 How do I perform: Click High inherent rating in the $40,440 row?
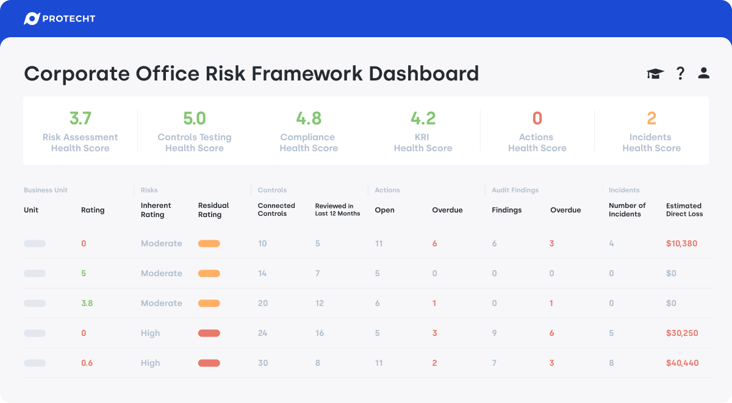pos(150,363)
